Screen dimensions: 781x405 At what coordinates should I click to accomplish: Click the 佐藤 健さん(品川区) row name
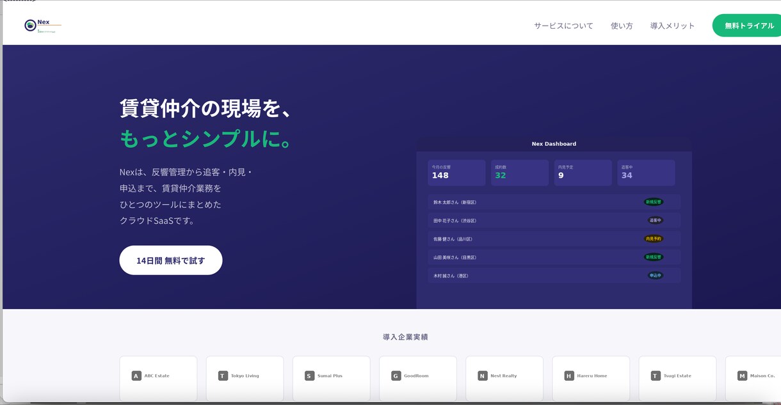453,239
